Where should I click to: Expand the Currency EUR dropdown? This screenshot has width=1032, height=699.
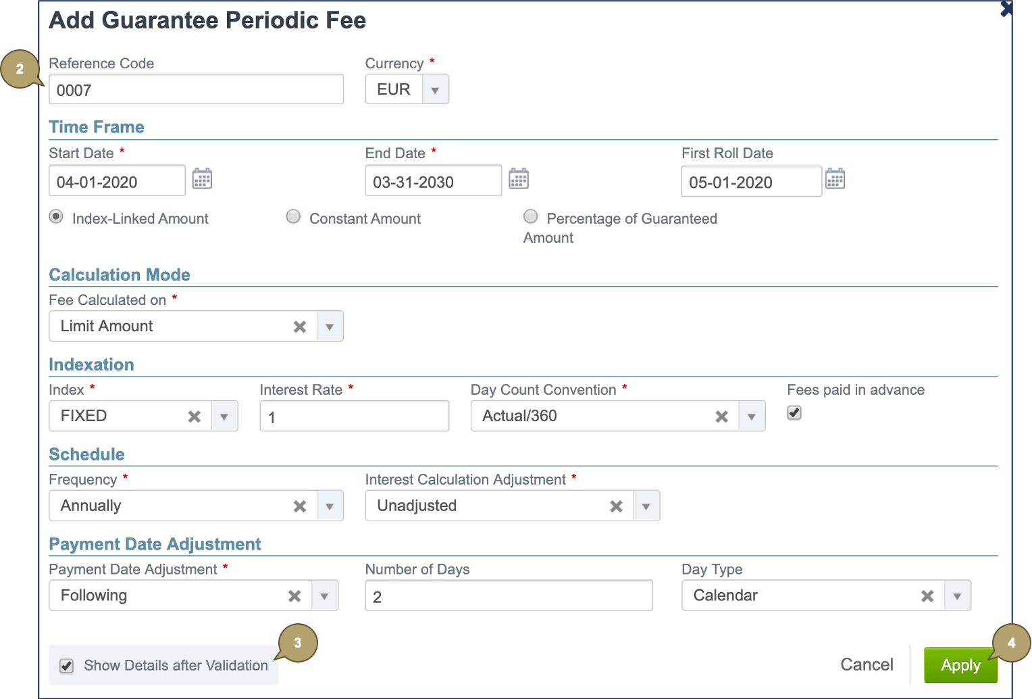click(435, 90)
